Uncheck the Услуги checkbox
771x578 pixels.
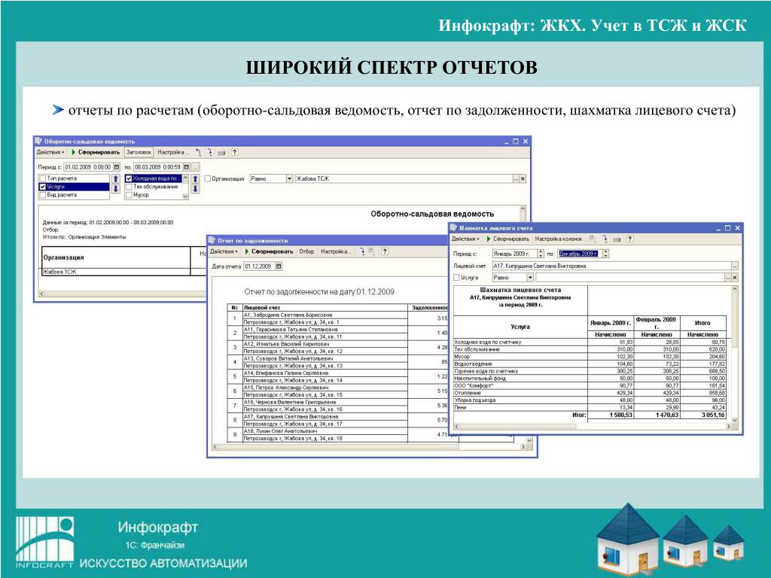pyautogui.click(x=42, y=187)
